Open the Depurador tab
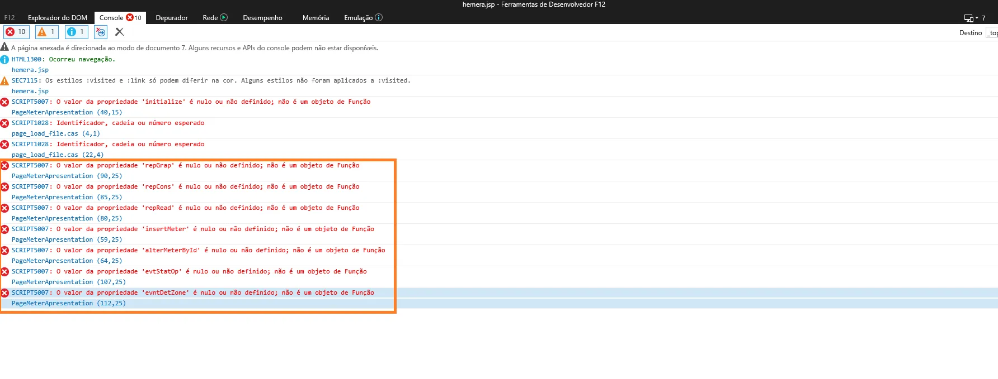 [171, 18]
